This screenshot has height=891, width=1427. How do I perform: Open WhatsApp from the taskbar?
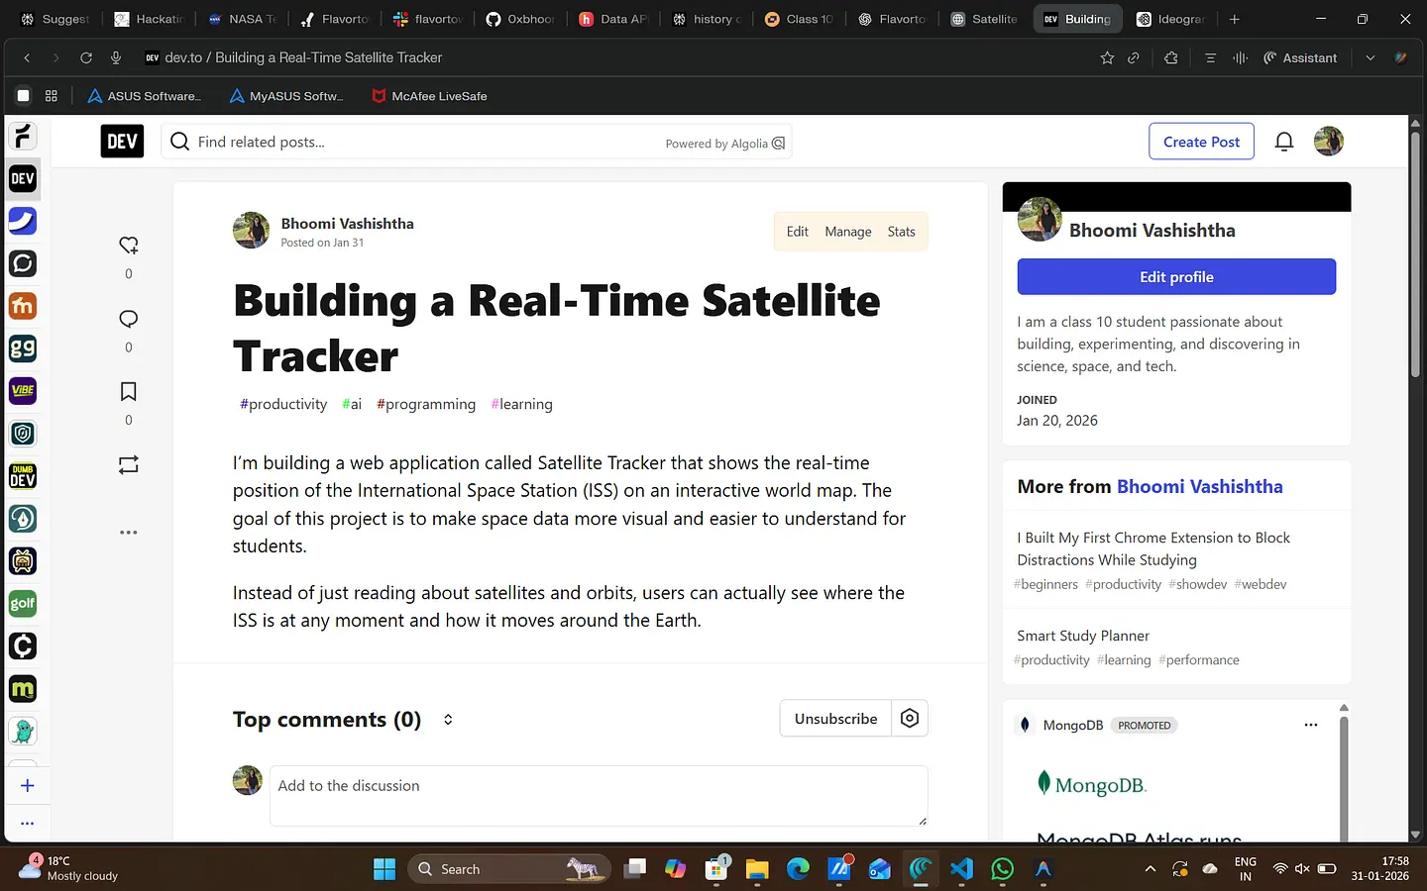coord(1002,868)
